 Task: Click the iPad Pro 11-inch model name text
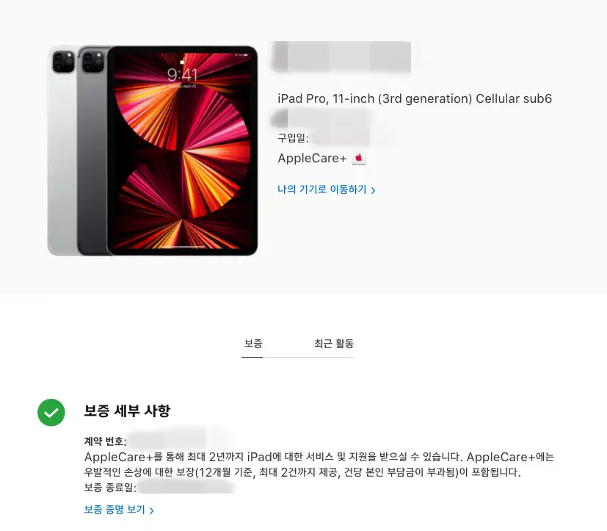[x=415, y=98]
